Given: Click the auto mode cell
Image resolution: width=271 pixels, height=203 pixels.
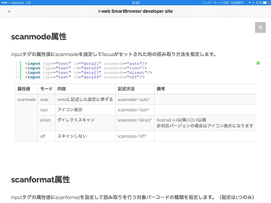Looking at the screenshot, I should coord(47,99).
